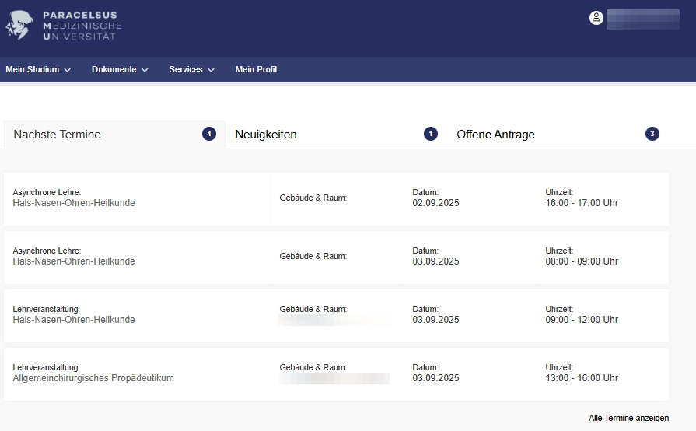Select the date 02.09.2025
The width and height of the screenshot is (696, 431).
(x=436, y=203)
